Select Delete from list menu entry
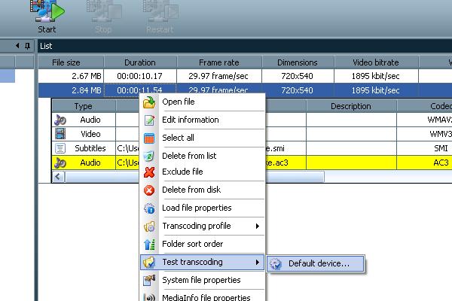This screenshot has width=452, height=301. [189, 156]
